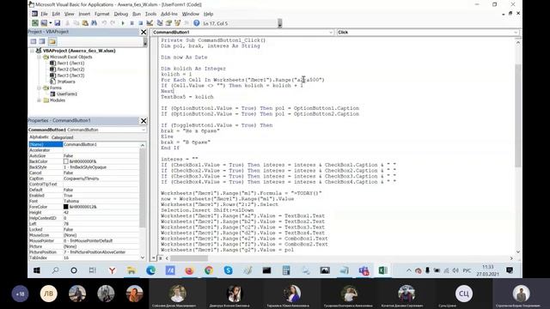Open the Add-Ins menu
This screenshot has height=309, width=550.
(x=169, y=14)
